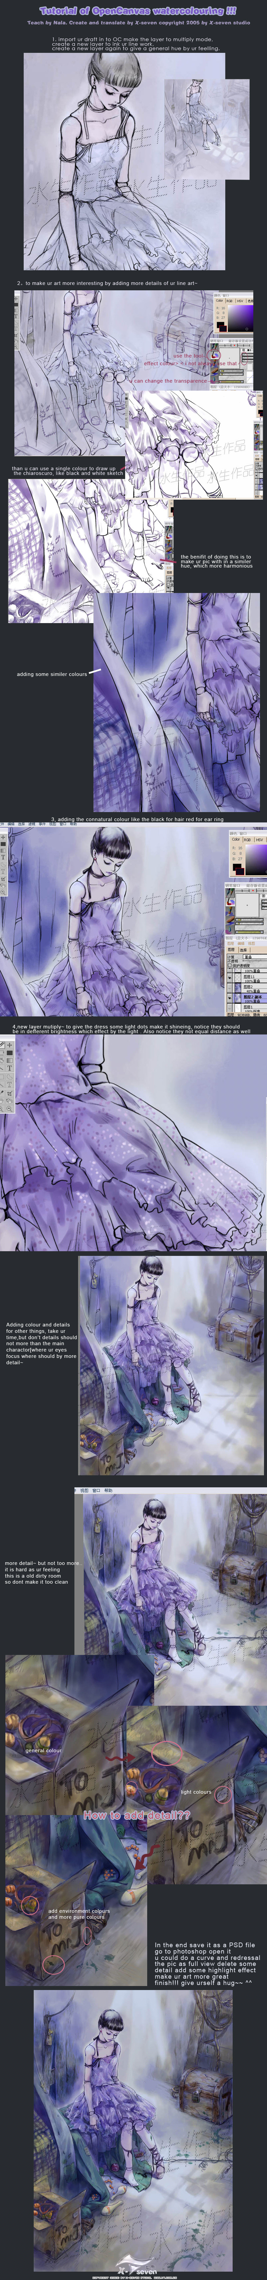Open the HSV tab in step 2 colour panel
The image size is (267, 2280).
pyautogui.click(x=241, y=301)
